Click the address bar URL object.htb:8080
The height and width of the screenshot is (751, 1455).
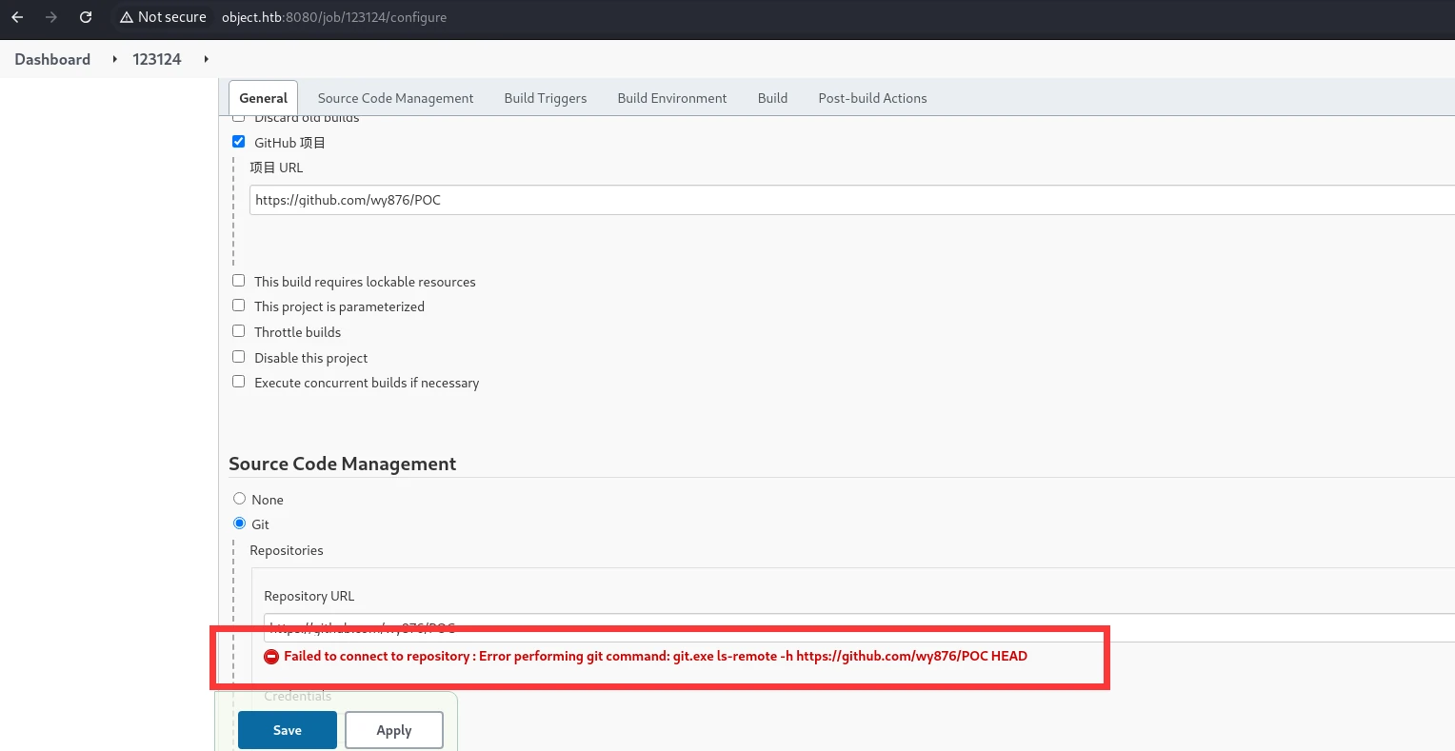(x=334, y=17)
